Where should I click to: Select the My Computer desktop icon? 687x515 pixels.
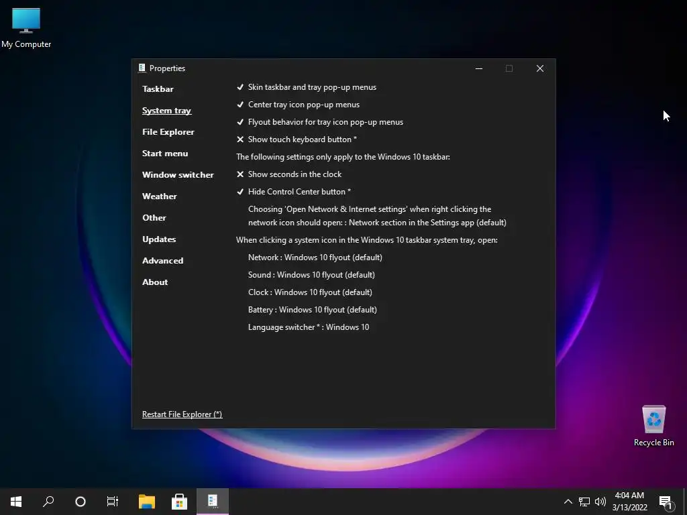(x=26, y=27)
